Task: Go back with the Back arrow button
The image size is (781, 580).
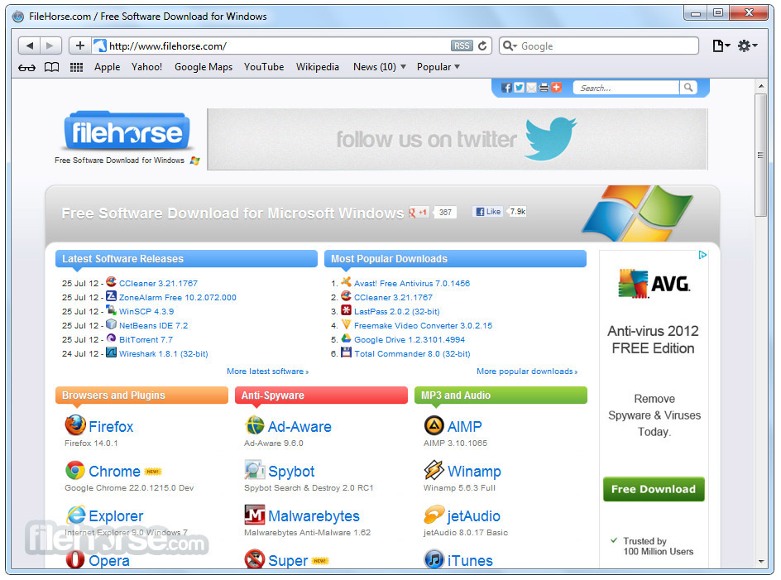Action: pos(30,46)
